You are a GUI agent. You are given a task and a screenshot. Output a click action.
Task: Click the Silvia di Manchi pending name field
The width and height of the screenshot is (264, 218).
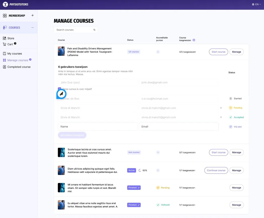(x=98, y=108)
